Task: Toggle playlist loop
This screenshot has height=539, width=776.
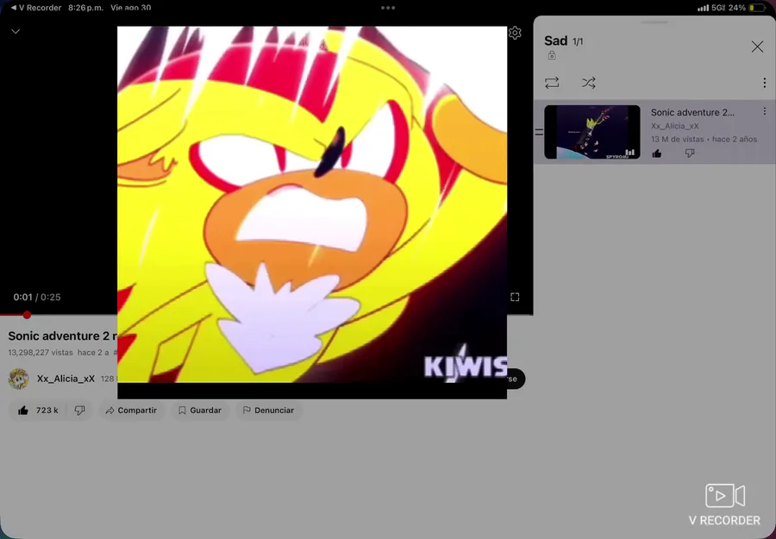Action: click(x=552, y=83)
